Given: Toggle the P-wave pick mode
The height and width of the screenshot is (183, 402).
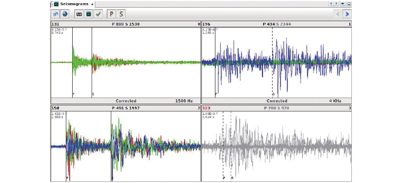Looking at the screenshot, I should coord(111,14).
